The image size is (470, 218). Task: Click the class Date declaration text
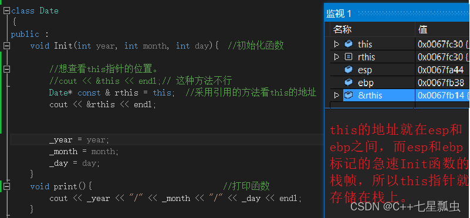pos(35,11)
